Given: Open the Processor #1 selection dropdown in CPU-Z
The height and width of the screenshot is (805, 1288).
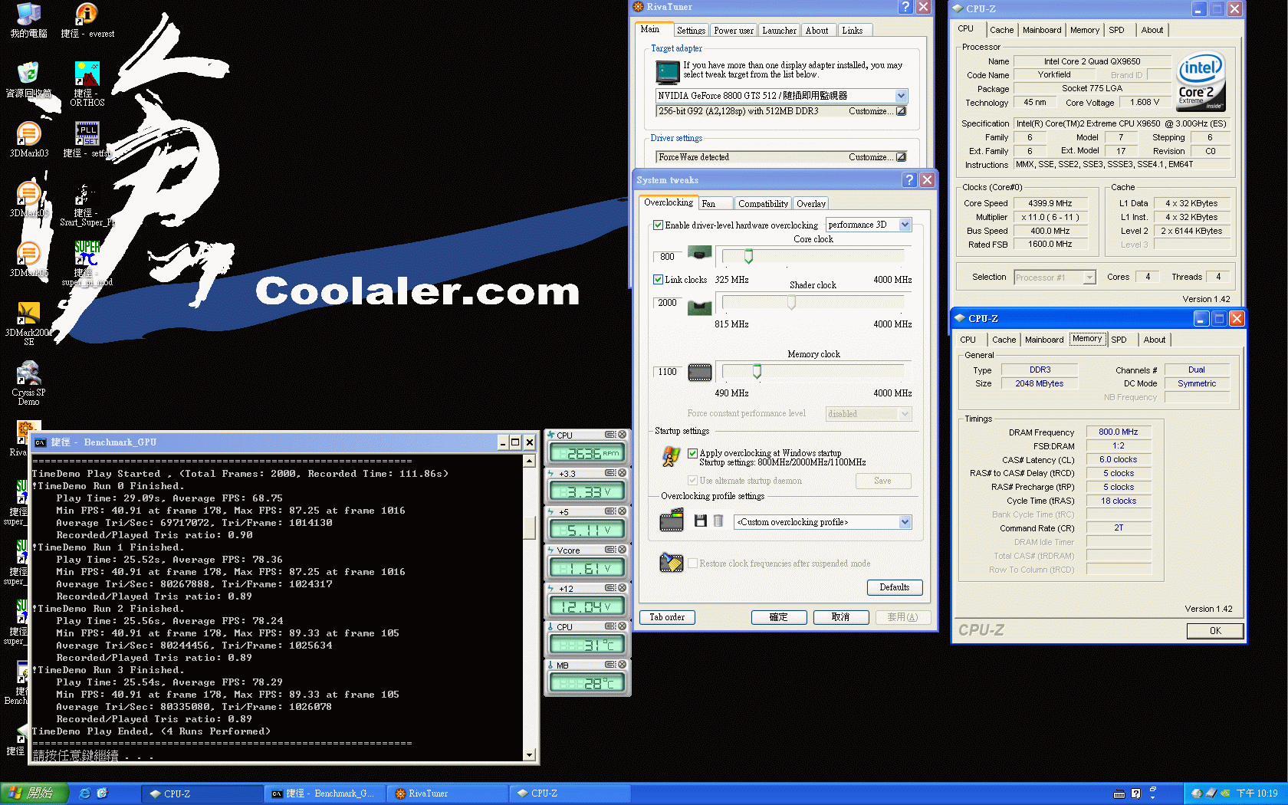Looking at the screenshot, I should (1089, 278).
